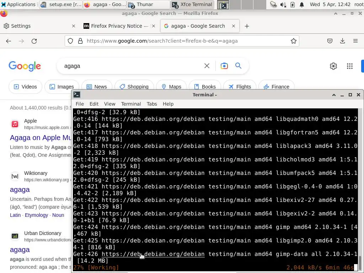Filter results by News

[97, 87]
